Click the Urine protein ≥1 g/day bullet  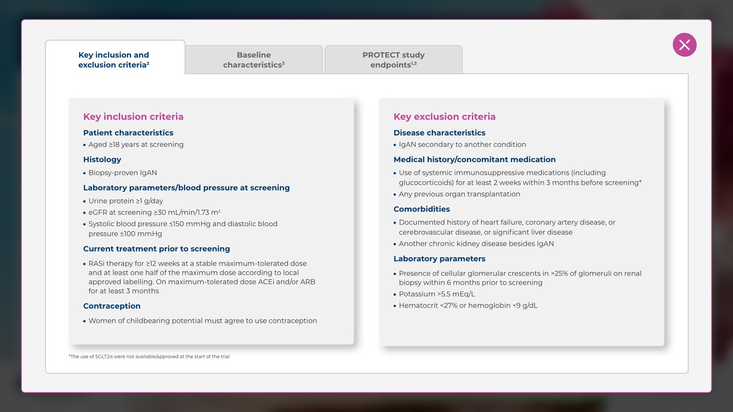(126, 201)
